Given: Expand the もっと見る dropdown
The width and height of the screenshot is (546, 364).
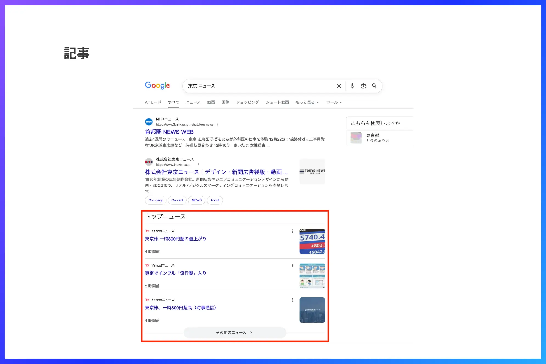Looking at the screenshot, I should 307,102.
